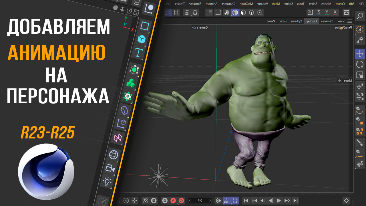This screenshot has width=366, height=206.
Task: Activate Model mode cube icon
Action: [235, 13]
